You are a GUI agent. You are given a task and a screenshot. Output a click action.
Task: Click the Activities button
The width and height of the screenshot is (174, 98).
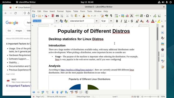[x=7, y=2]
